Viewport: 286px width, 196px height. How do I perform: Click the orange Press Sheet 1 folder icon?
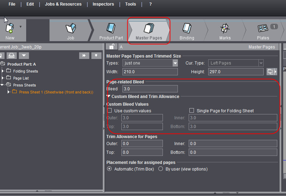point(14,91)
